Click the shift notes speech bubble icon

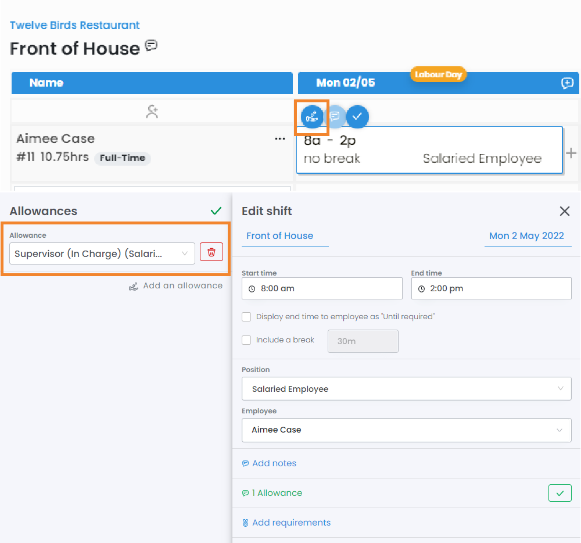coord(335,116)
